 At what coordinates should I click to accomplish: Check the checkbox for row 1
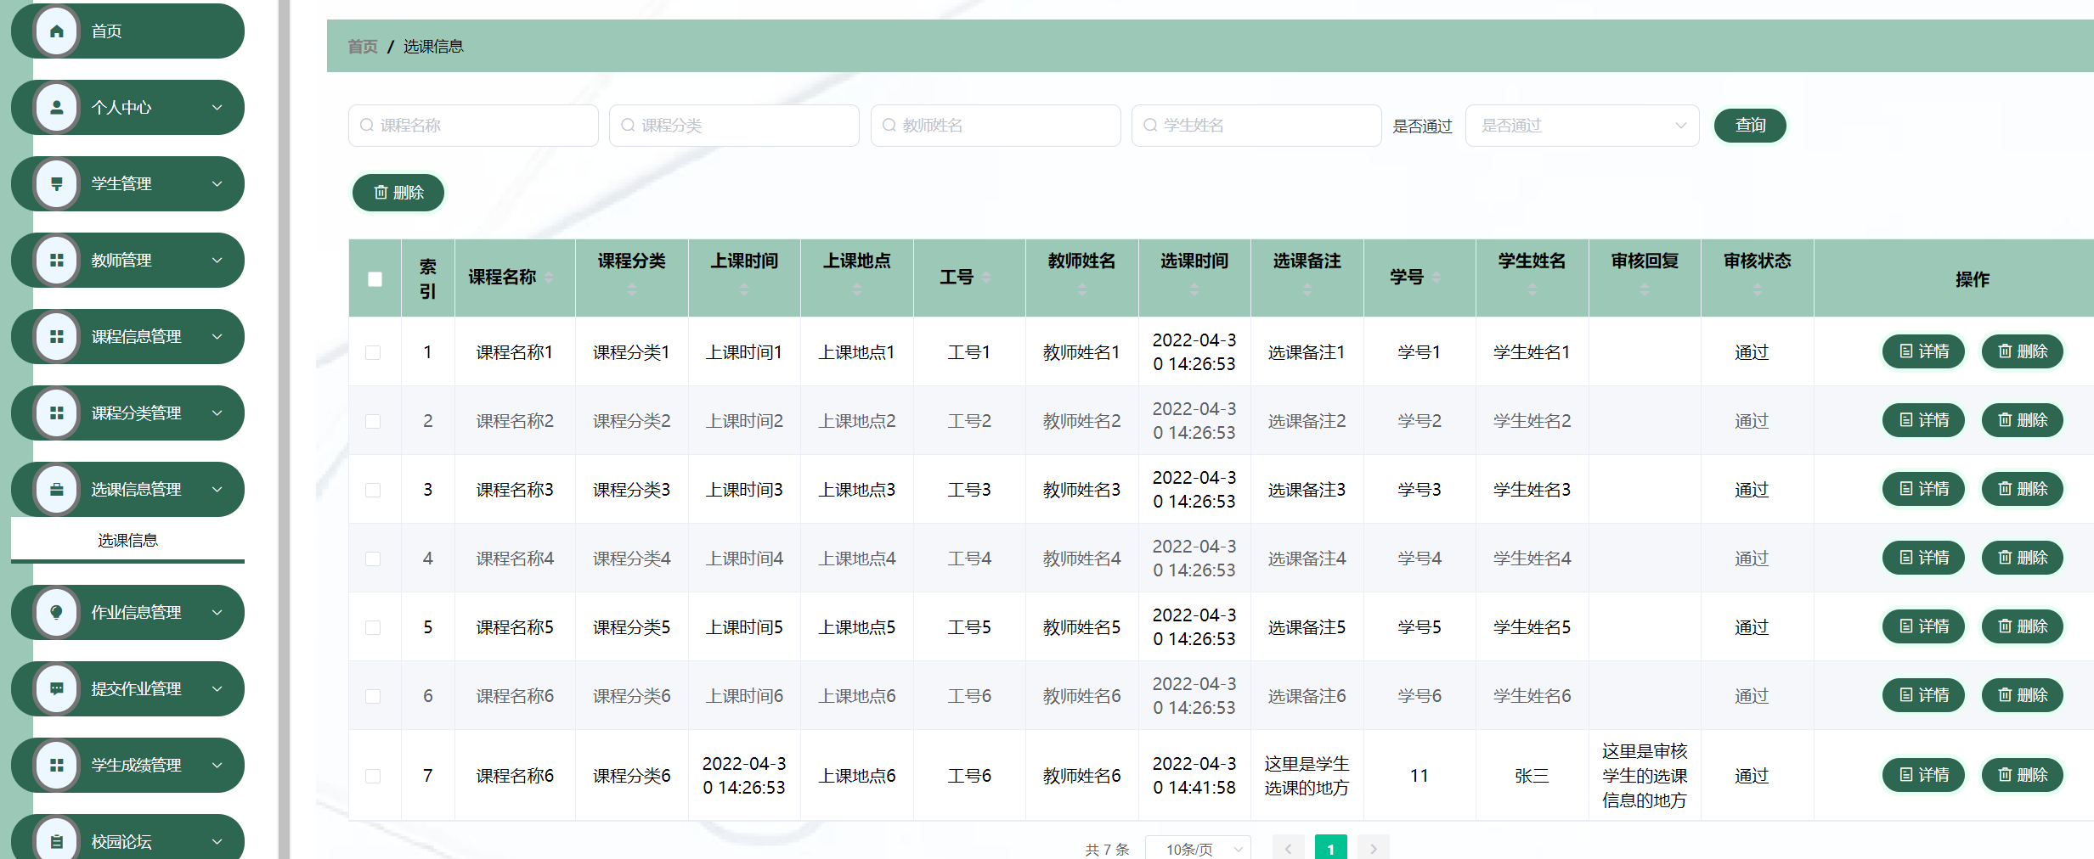(x=374, y=351)
